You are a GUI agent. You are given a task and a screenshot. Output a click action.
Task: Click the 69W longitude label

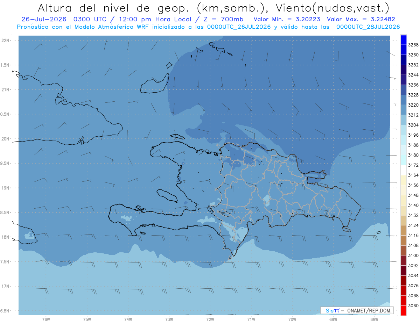click(x=333, y=319)
